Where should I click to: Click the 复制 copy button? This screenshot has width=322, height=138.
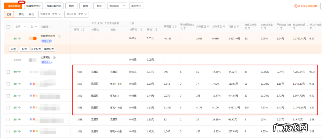85,6
